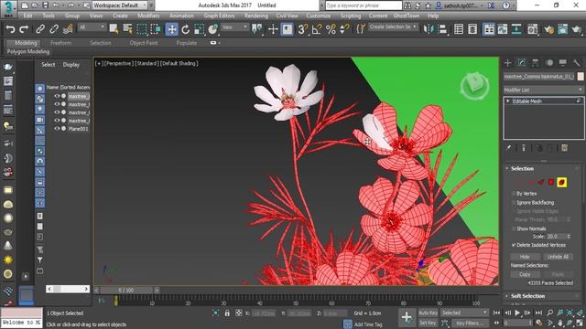Activate the Select and Place tool
The image size is (586, 329).
tap(213, 29)
